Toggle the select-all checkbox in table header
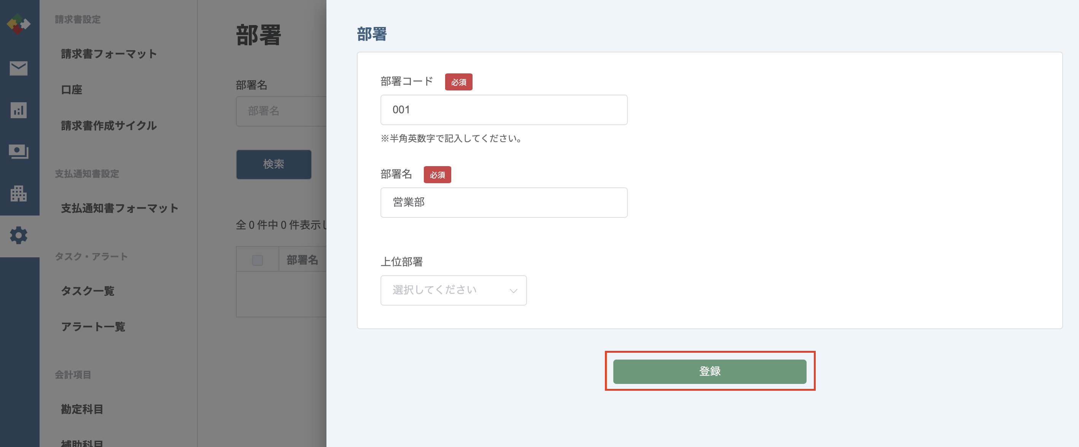The height and width of the screenshot is (447, 1079). pos(258,260)
